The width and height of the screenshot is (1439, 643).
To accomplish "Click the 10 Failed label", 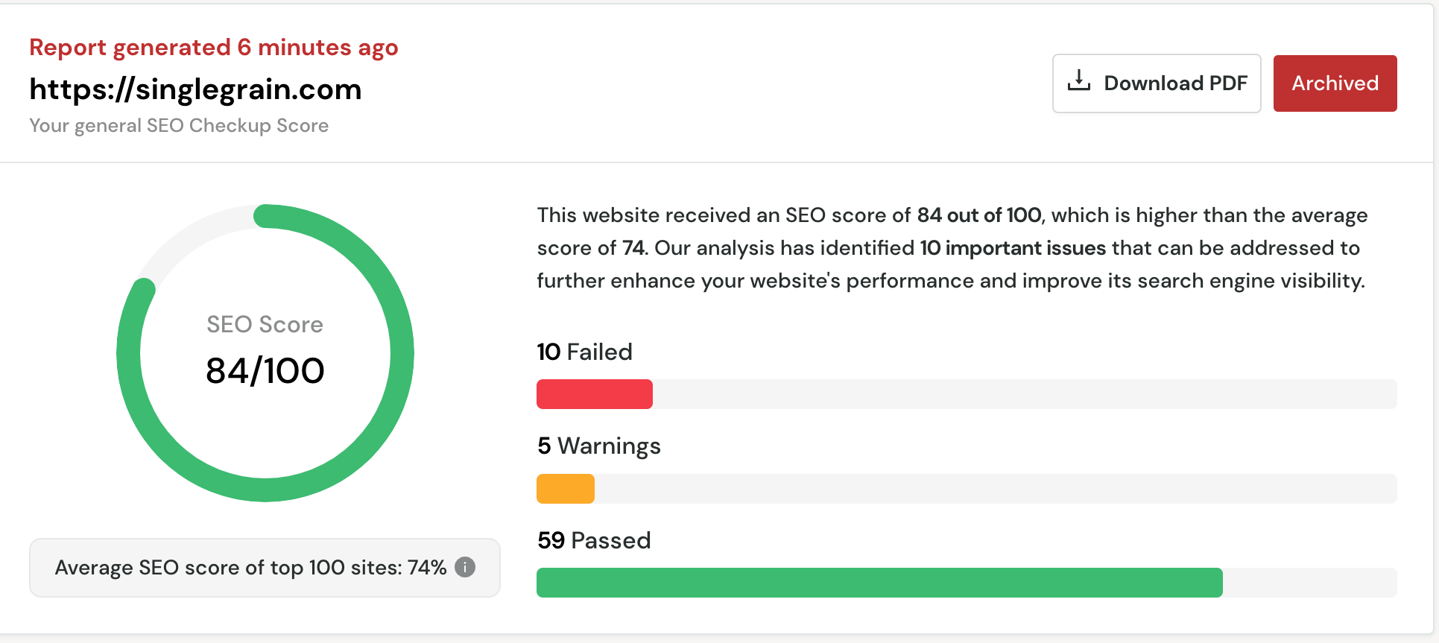I will pyautogui.click(x=584, y=352).
